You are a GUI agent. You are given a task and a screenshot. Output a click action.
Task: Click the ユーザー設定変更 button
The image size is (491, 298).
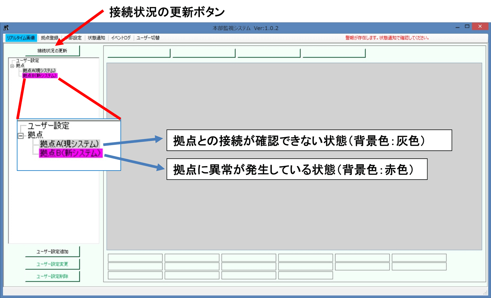tap(52, 264)
